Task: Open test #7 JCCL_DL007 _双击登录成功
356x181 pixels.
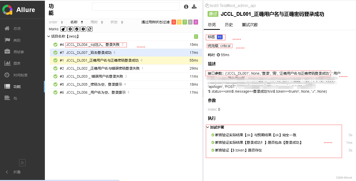Action: 126,53
